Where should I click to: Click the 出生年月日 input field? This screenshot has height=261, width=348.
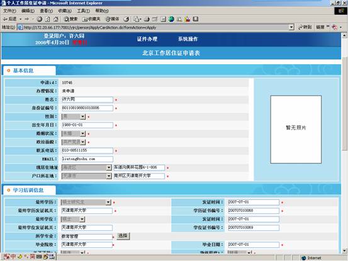[x=87, y=125]
